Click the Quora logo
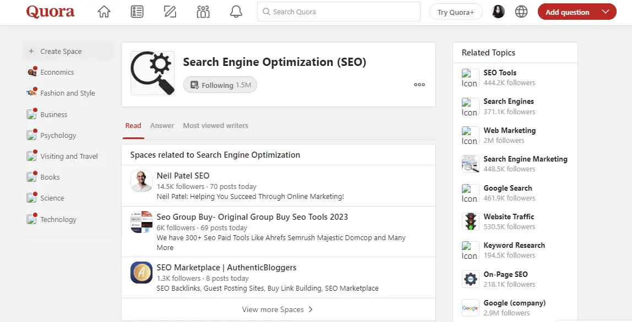Image resolution: width=632 pixels, height=322 pixels. point(51,12)
